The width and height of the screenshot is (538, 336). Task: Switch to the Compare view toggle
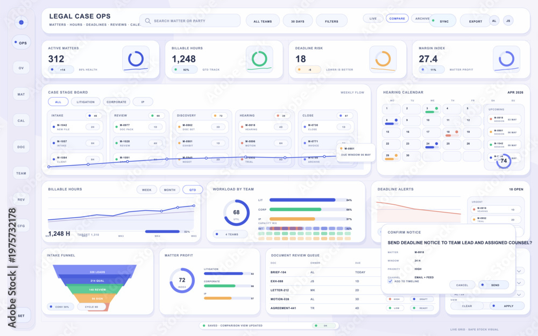(397, 18)
